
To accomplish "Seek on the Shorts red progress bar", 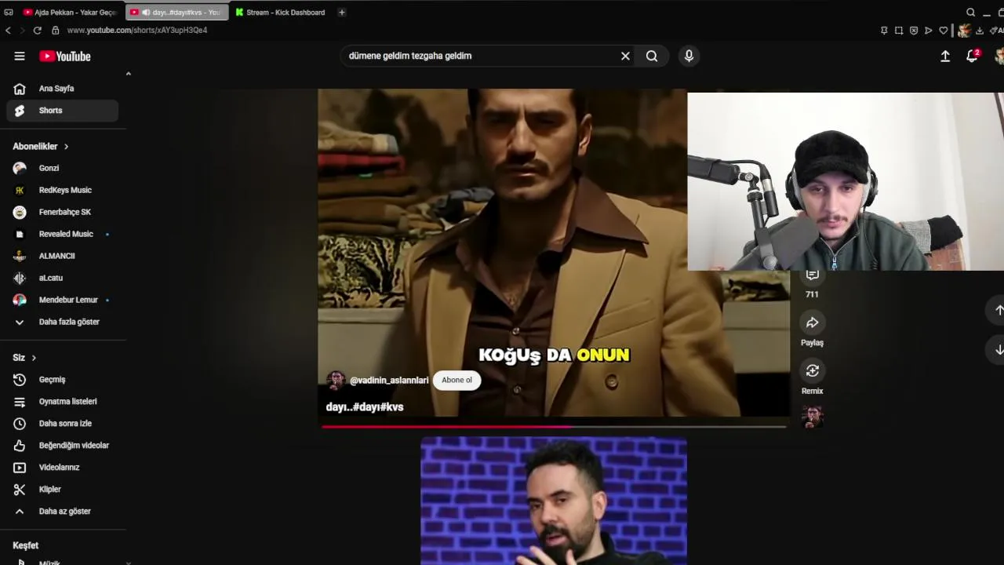I will tap(554, 427).
